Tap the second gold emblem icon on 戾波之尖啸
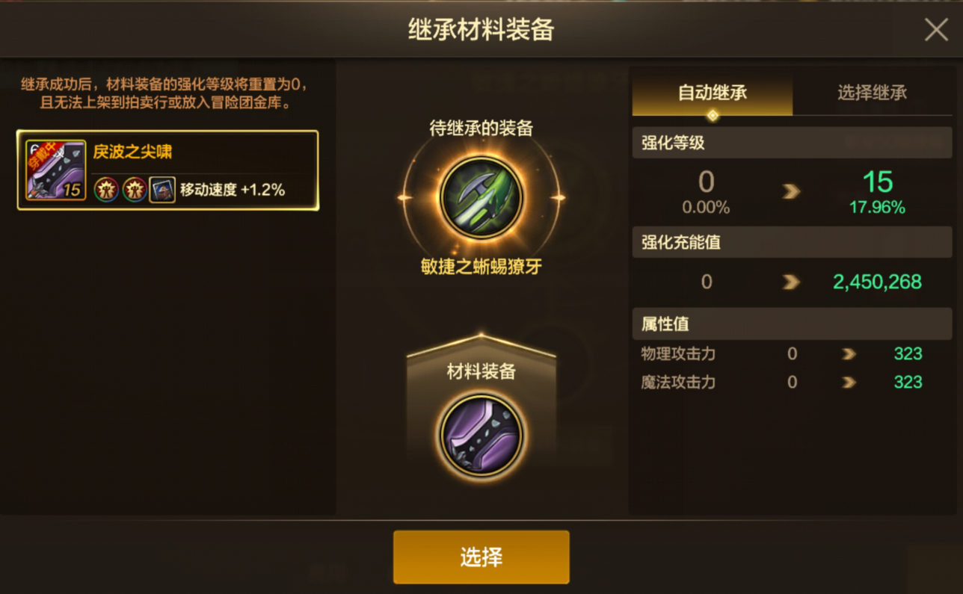963x594 pixels. pyautogui.click(x=135, y=190)
